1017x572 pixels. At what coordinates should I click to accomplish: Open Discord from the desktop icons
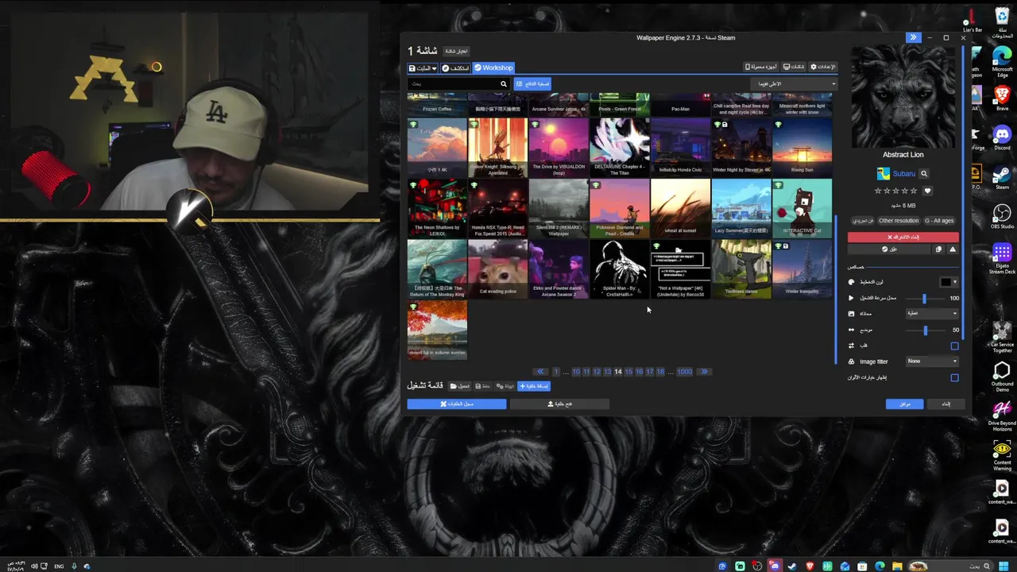tap(1002, 137)
